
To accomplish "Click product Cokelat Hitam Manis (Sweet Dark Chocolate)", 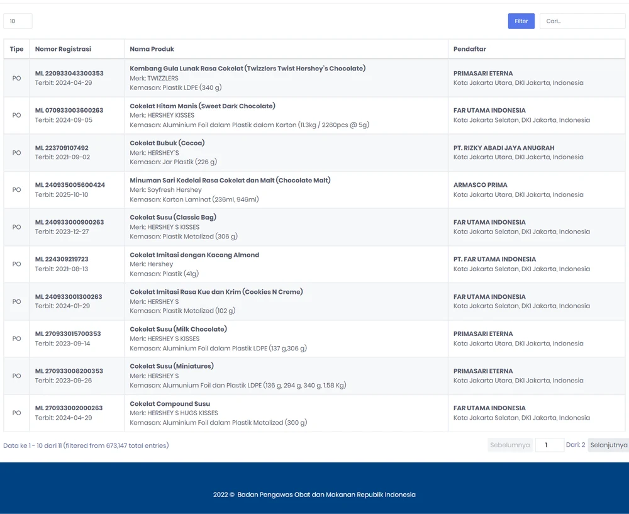I will (x=203, y=106).
